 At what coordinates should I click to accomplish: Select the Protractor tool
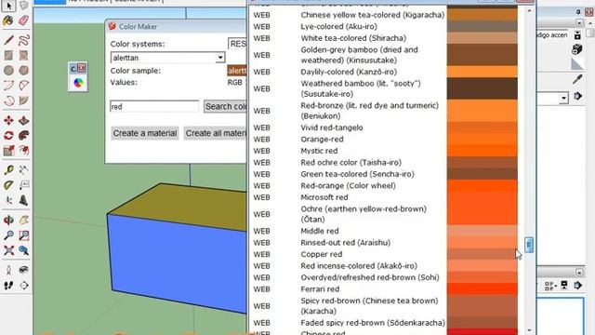[x=8, y=185]
